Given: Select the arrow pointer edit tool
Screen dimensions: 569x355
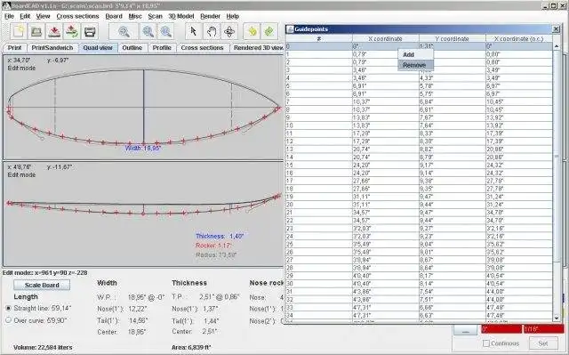Looking at the screenshot, I should (x=194, y=31).
